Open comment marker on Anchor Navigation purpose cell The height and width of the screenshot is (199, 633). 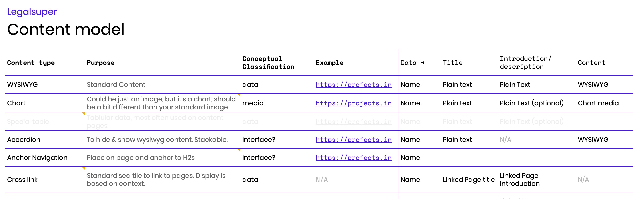(239, 150)
